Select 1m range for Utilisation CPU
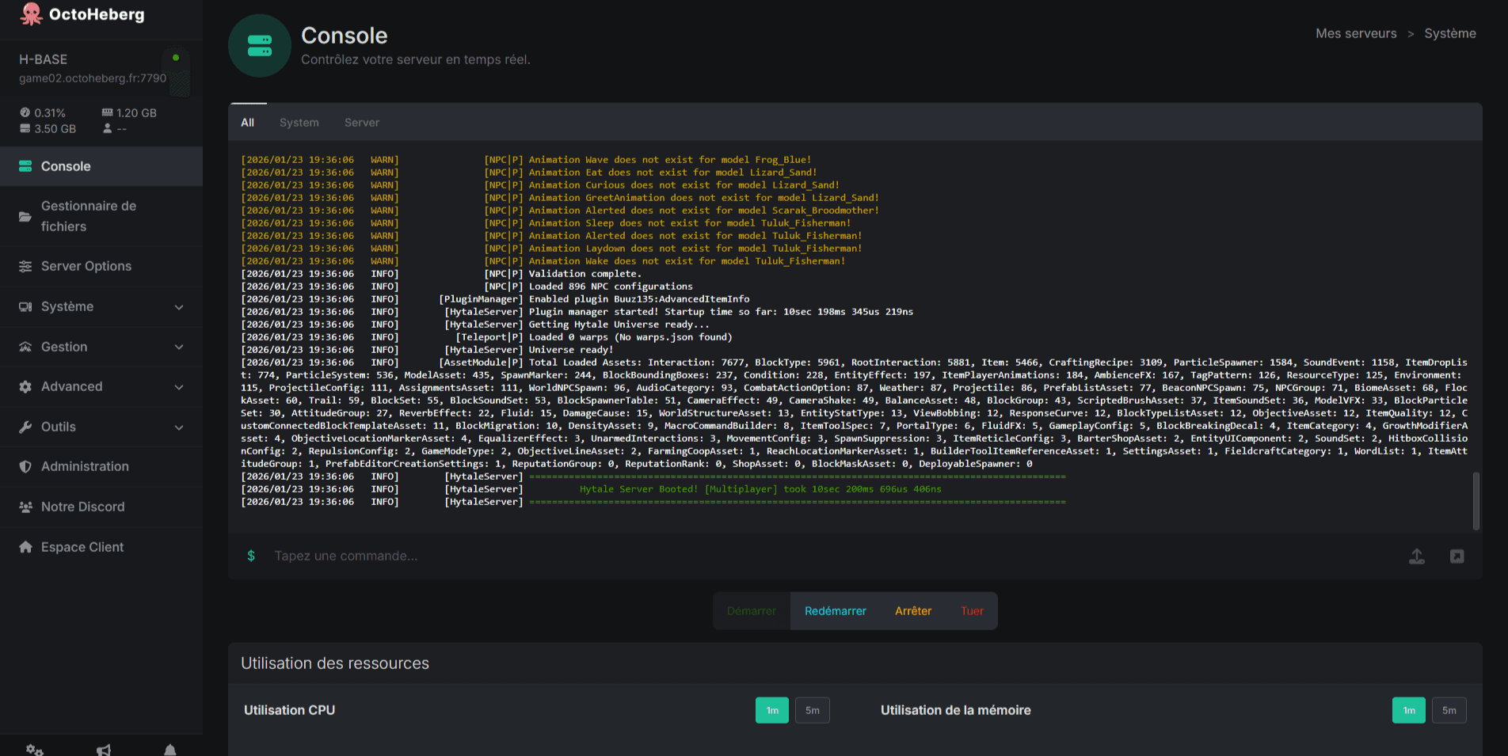1508x756 pixels. (772, 710)
